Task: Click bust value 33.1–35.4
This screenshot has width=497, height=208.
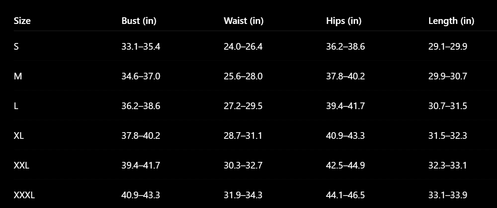Action: pyautogui.click(x=141, y=47)
